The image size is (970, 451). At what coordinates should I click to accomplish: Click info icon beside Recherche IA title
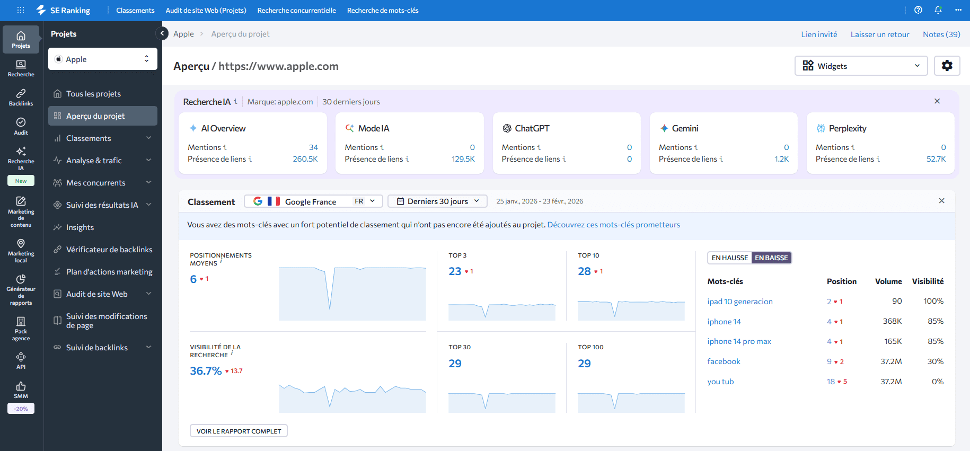pyautogui.click(x=235, y=101)
